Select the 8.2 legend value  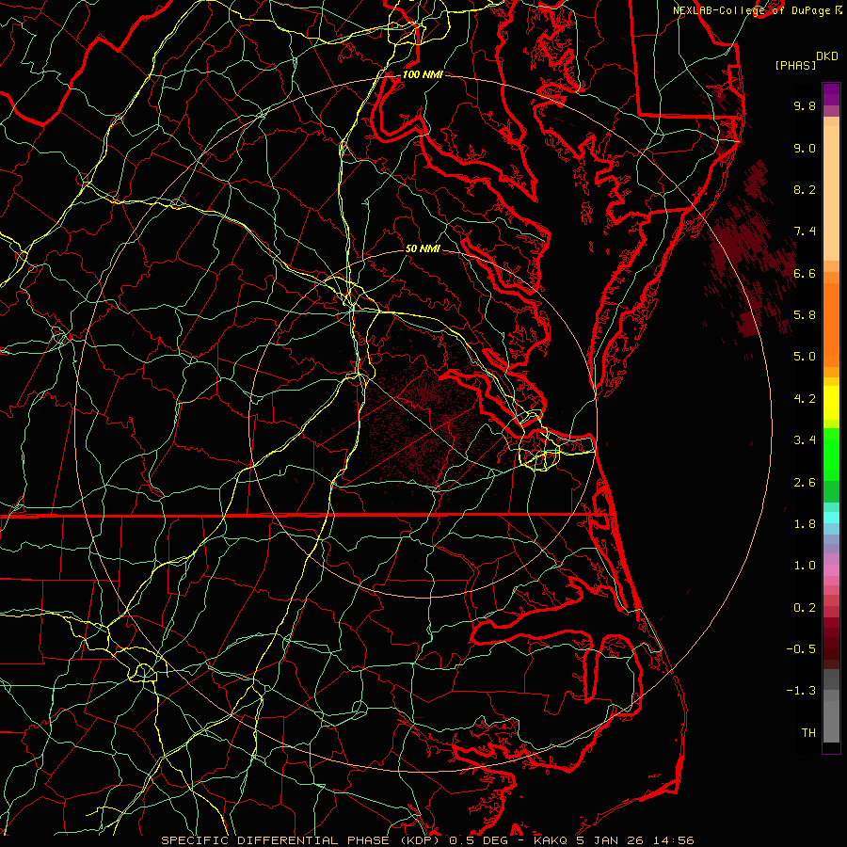[x=805, y=189]
